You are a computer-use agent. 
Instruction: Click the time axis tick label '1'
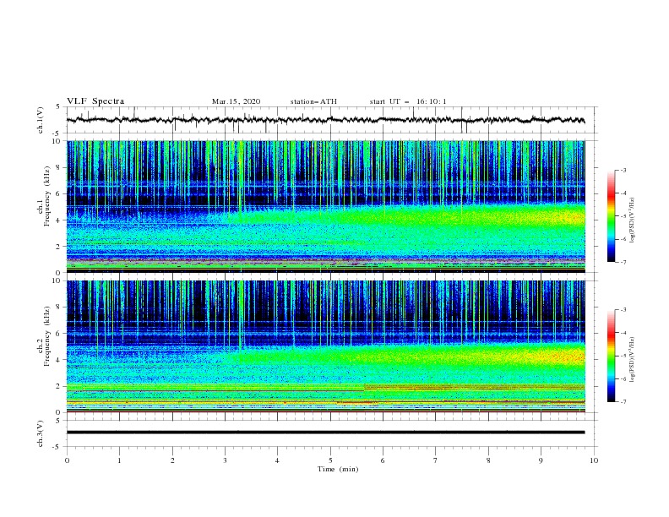click(x=119, y=460)
